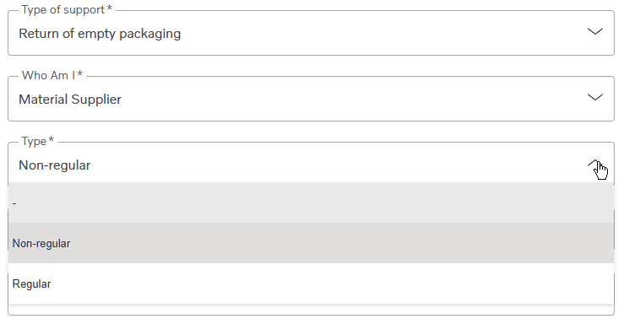Expand Type of support chevron arrow
This screenshot has height=324, width=624.
(x=595, y=31)
